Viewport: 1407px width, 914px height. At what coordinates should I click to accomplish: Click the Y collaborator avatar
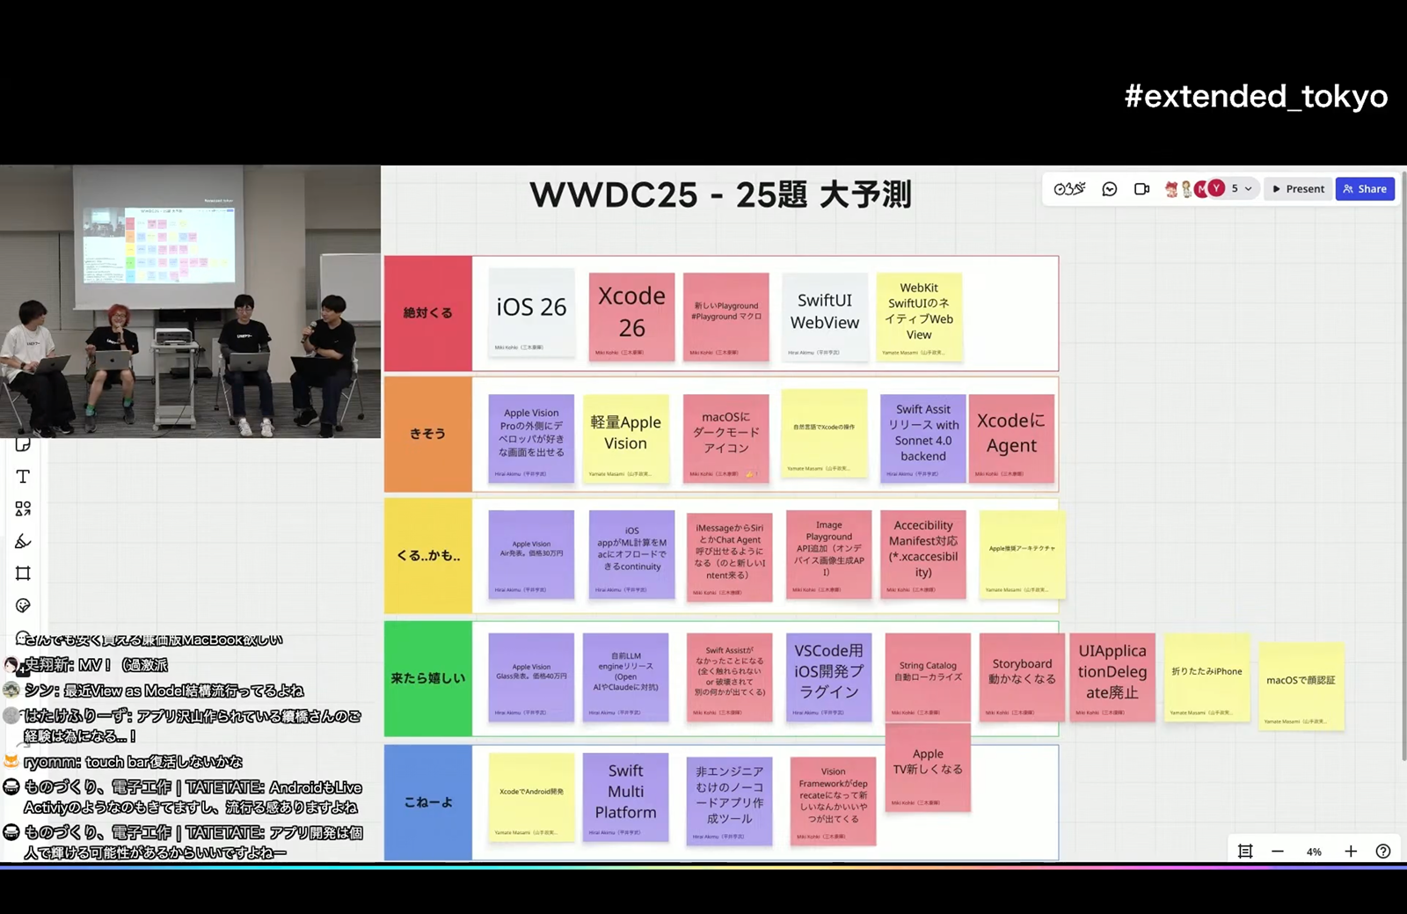(1216, 188)
